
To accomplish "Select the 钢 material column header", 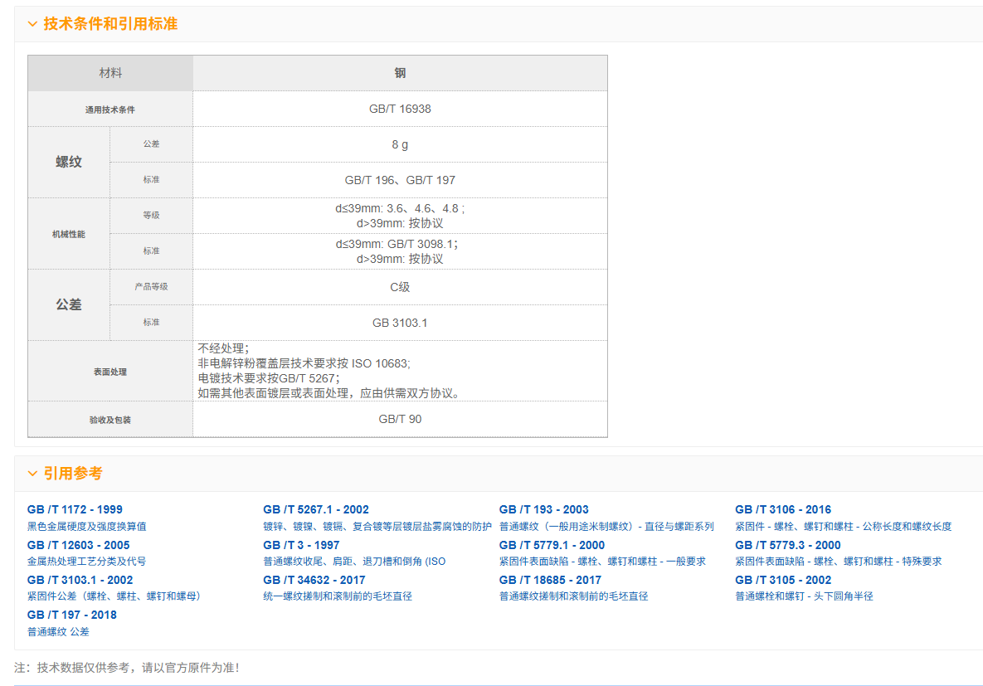I will 400,73.
